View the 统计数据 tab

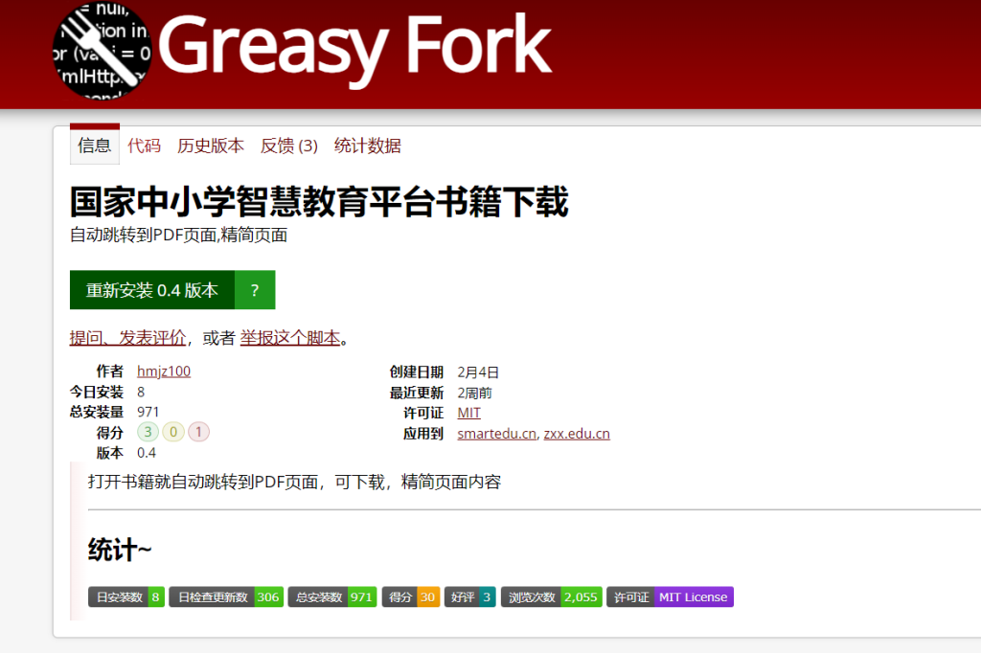point(368,146)
